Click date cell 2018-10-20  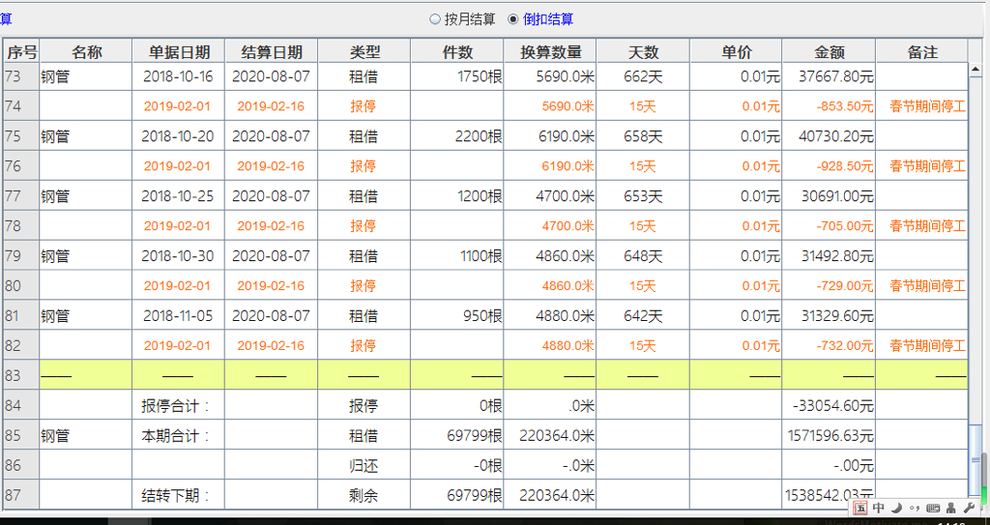click(179, 135)
